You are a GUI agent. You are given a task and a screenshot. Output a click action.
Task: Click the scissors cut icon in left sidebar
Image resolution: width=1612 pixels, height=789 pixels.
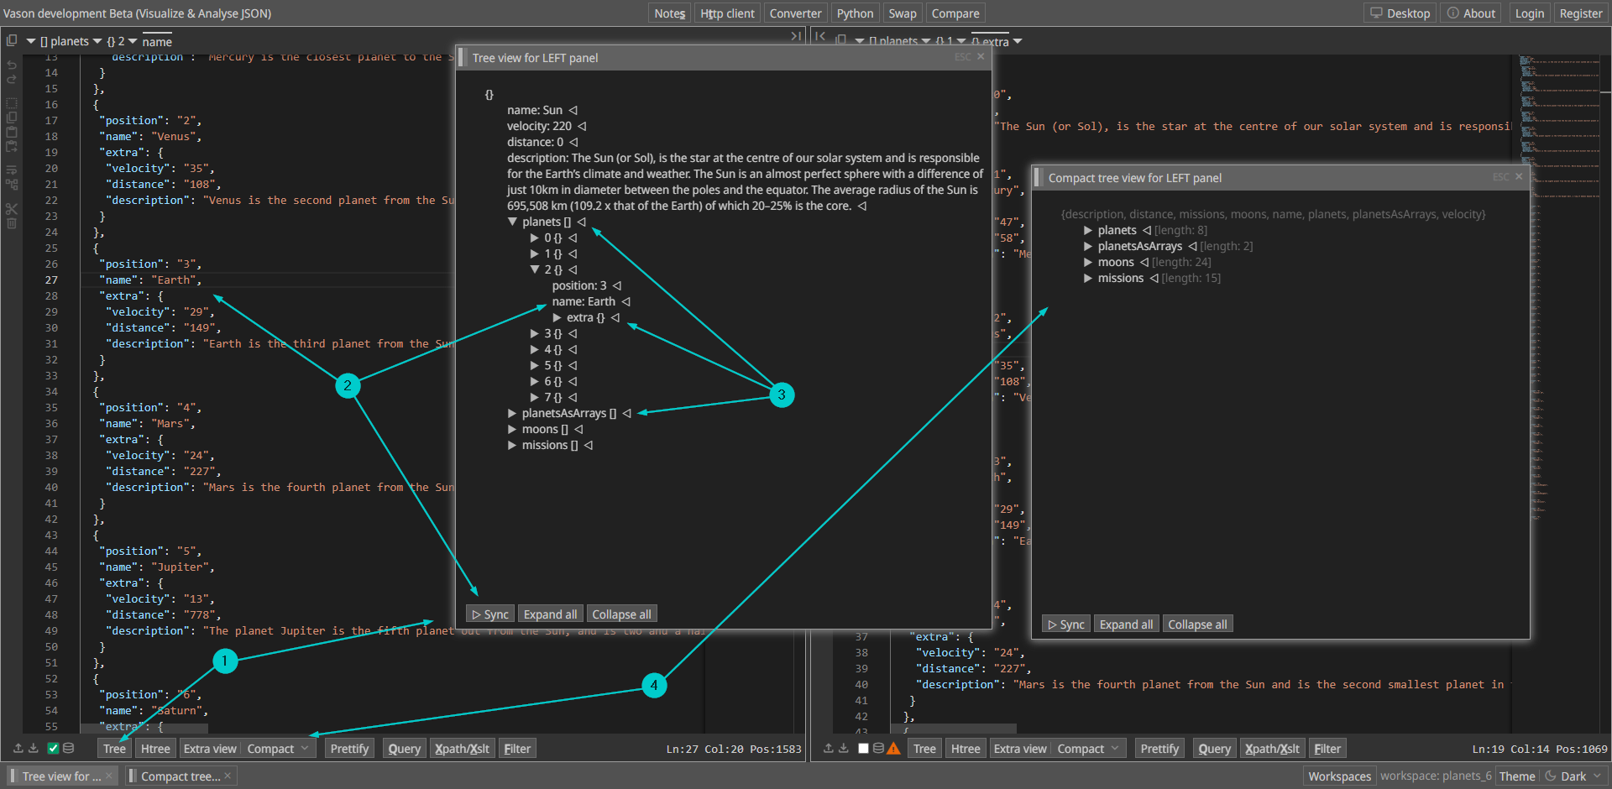click(x=12, y=208)
